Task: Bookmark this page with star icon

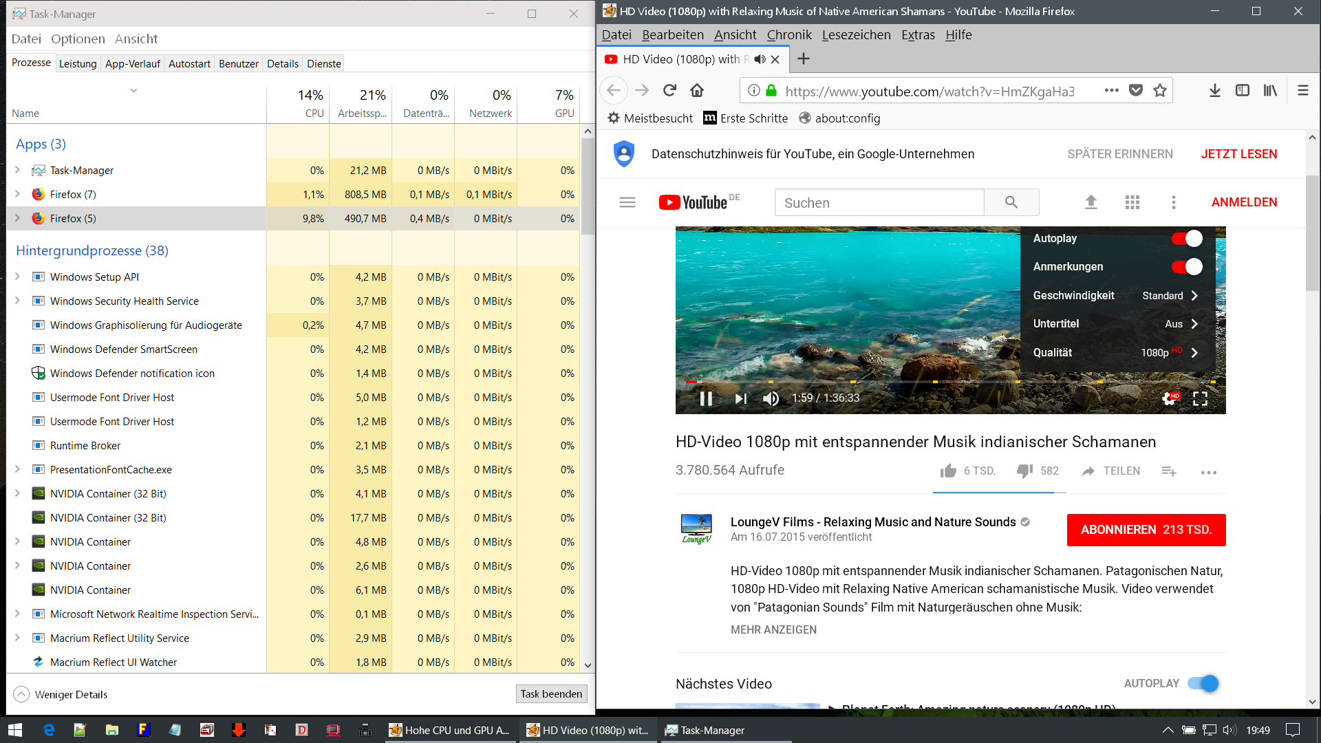Action: click(1160, 91)
